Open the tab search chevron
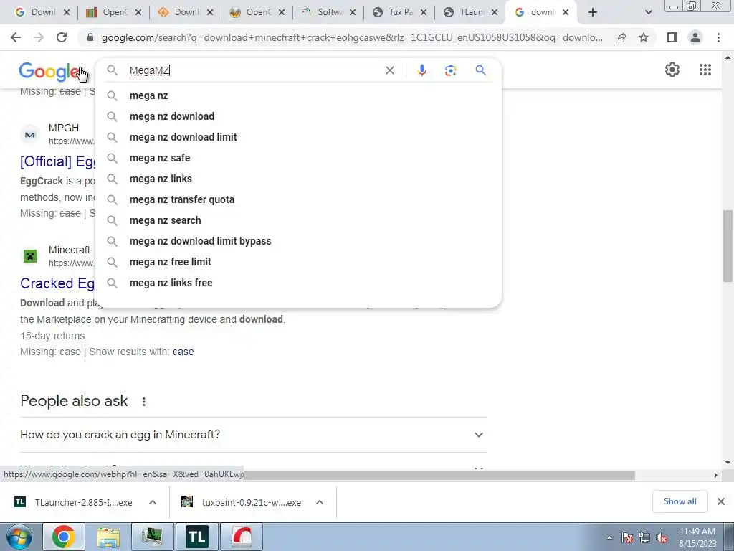This screenshot has width=734, height=551. [x=648, y=13]
